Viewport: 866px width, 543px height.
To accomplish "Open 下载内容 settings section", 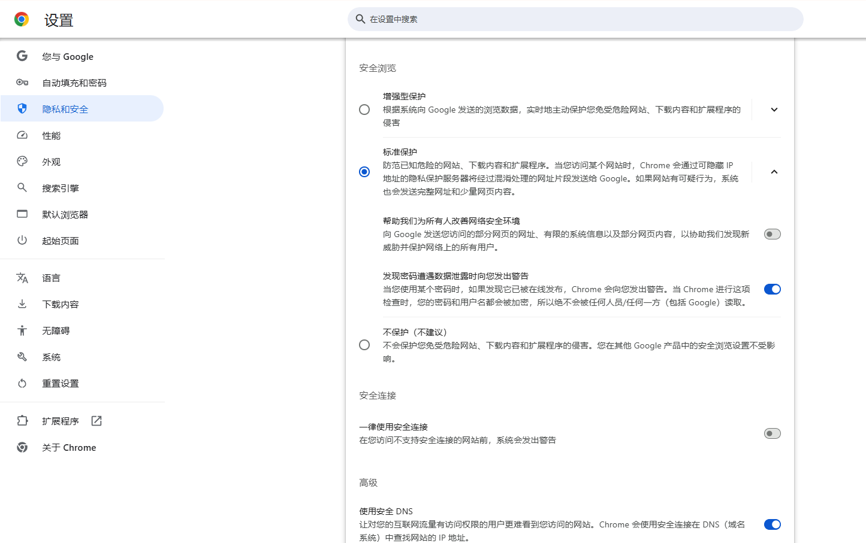I will click(82, 304).
